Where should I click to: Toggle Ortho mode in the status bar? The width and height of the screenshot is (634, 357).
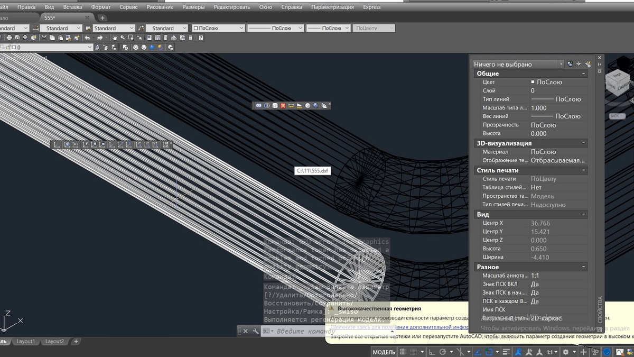pyautogui.click(x=432, y=352)
